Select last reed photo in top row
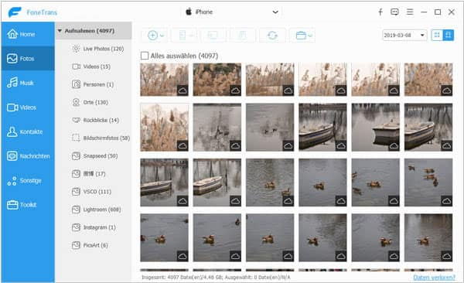Image resolution: width=464 pixels, height=283 pixels. click(428, 80)
